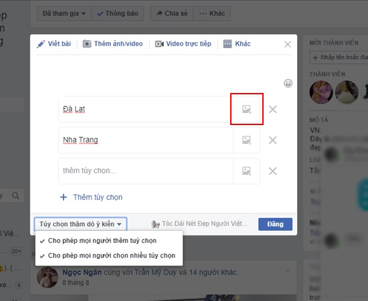The image size is (368, 301).
Task: Add photo to Đà Lạt poll option
Action: coord(247,109)
